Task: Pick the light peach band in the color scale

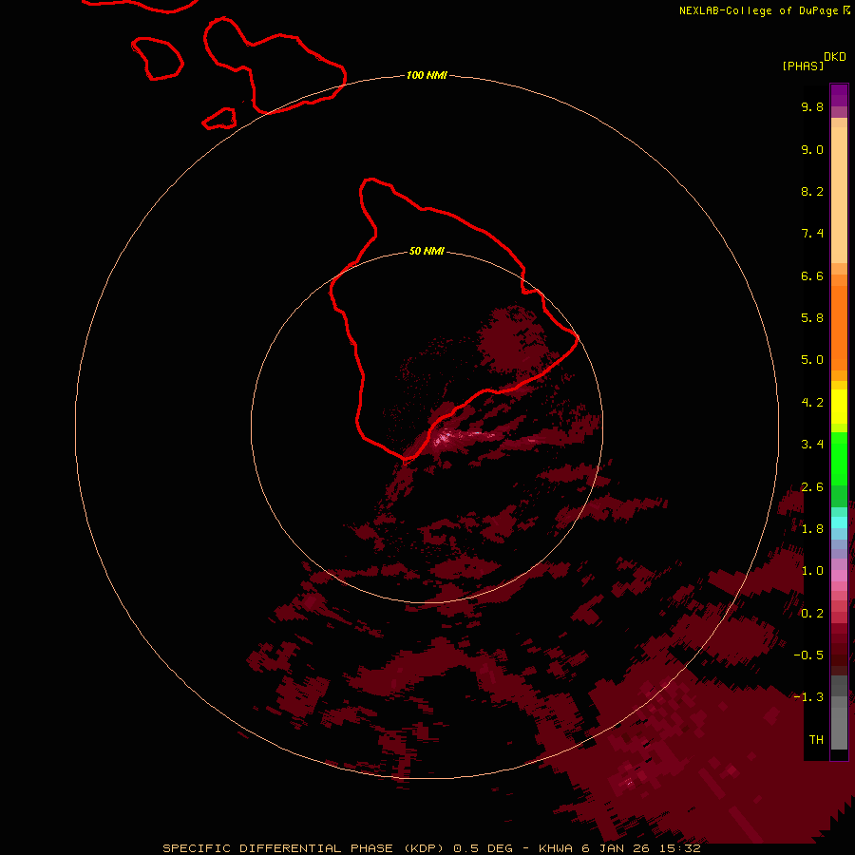Action: click(839, 195)
